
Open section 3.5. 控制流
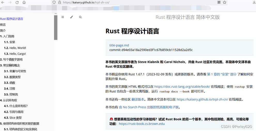[11, 94]
